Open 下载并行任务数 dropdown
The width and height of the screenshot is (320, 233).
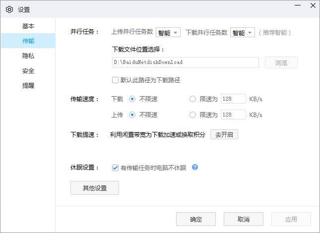pos(242,33)
